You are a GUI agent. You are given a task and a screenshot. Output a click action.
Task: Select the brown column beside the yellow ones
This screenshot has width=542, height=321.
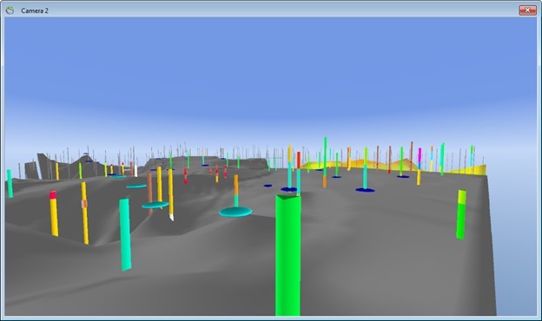coord(150,193)
